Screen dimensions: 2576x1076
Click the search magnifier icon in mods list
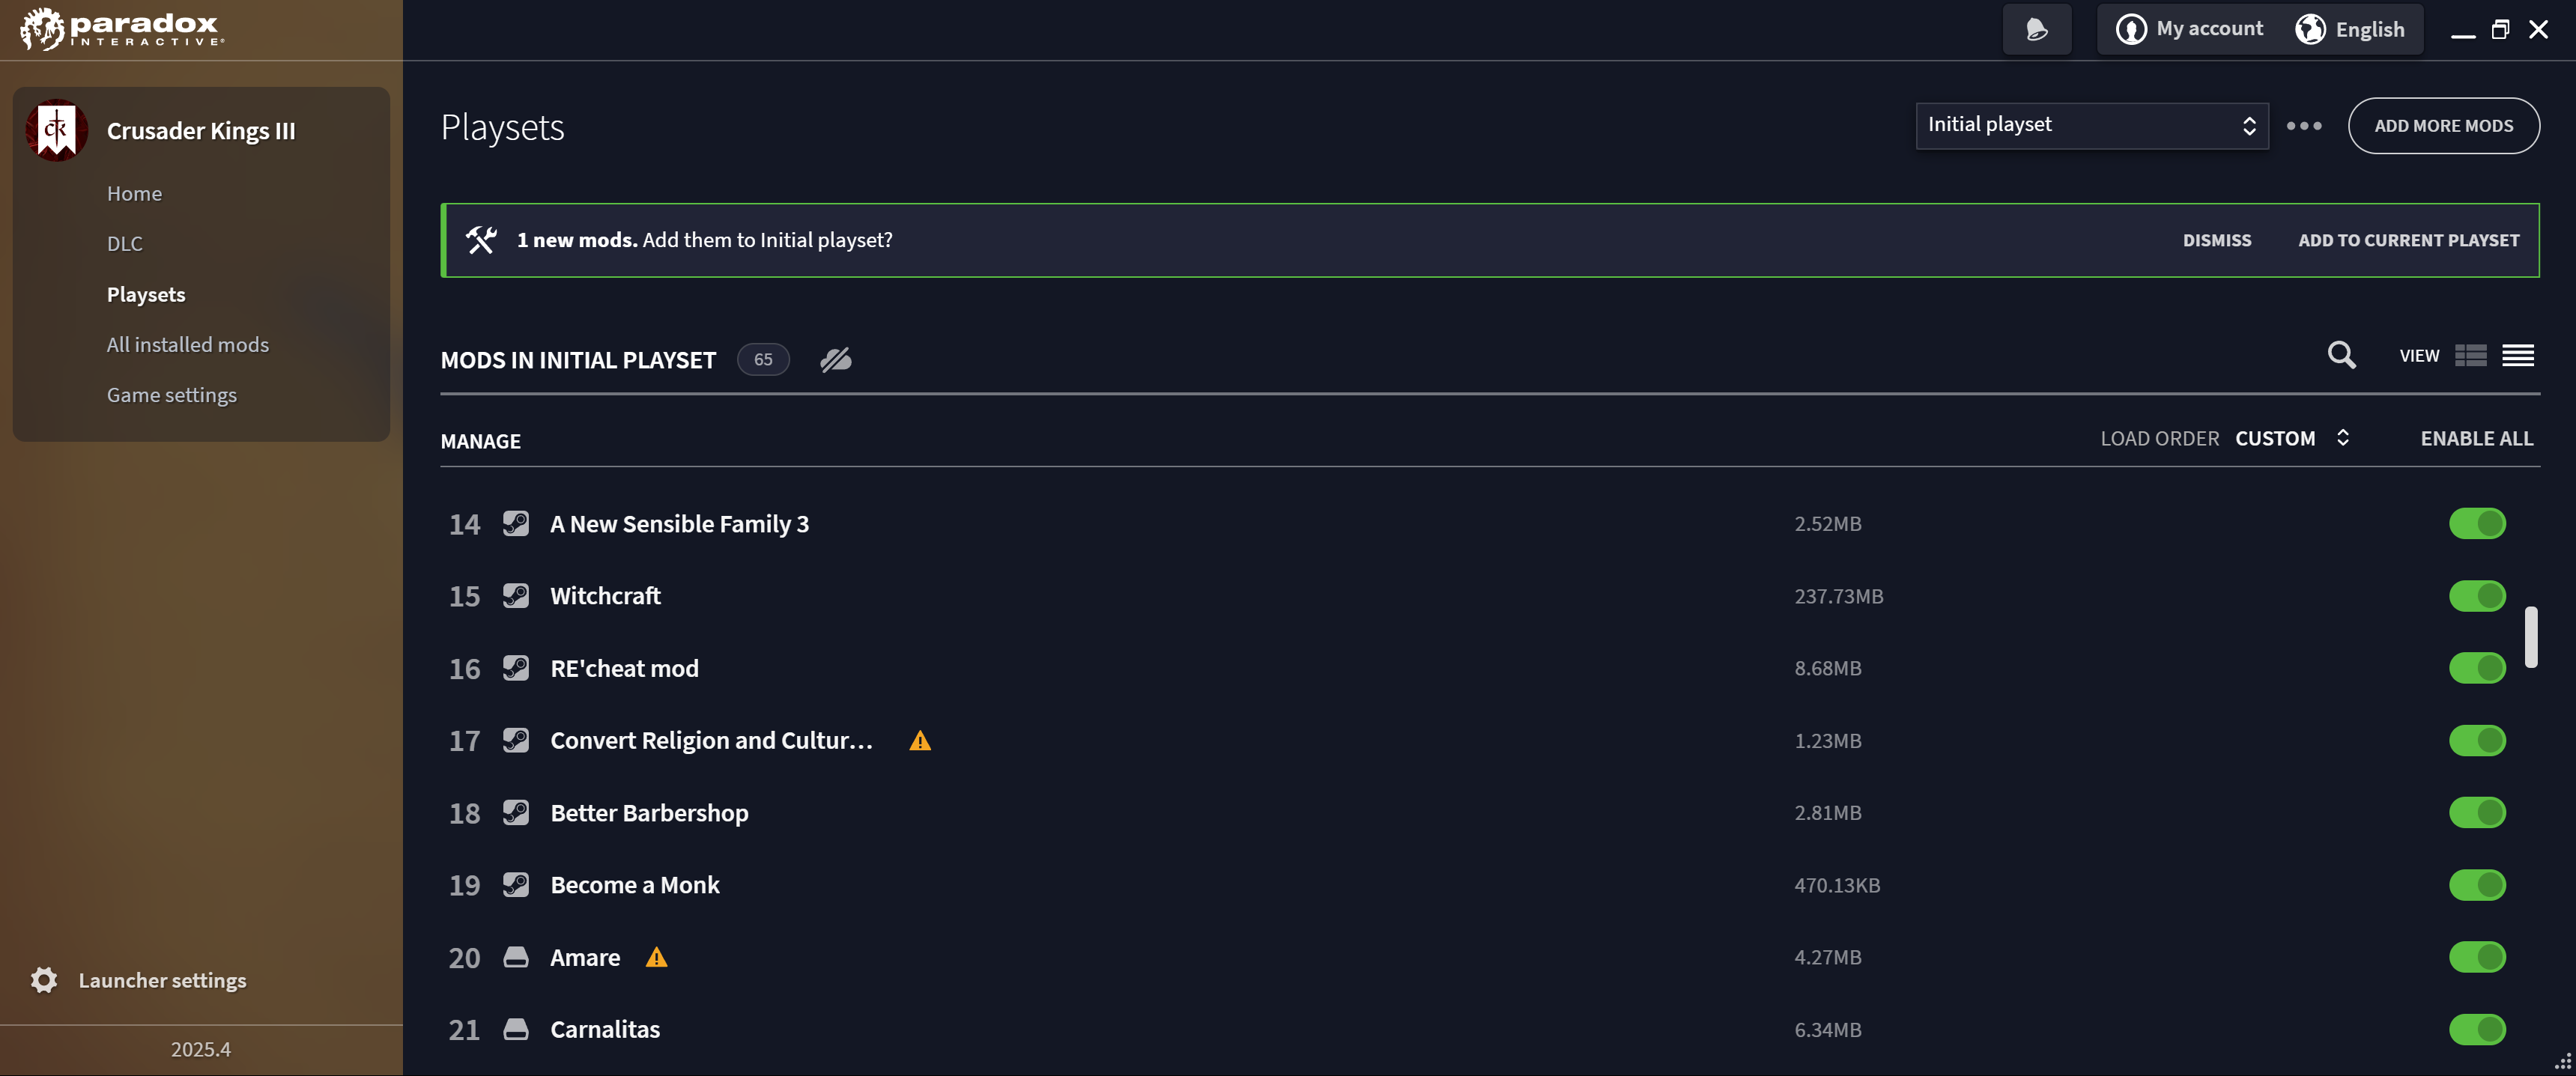point(2341,355)
